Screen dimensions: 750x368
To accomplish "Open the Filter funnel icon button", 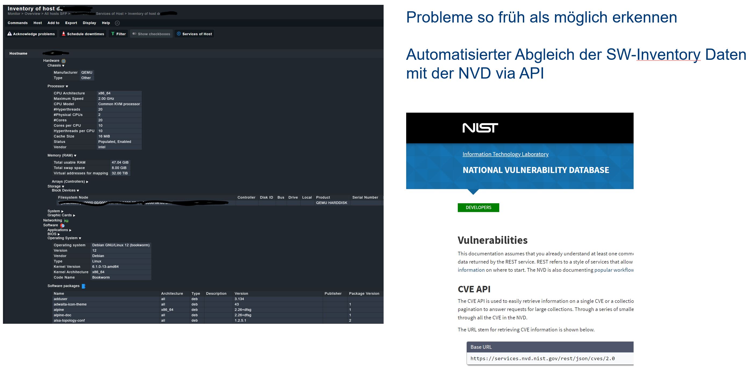I will point(118,34).
